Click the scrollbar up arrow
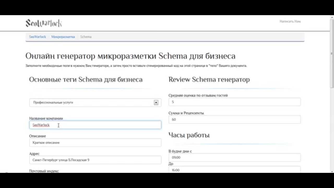Viewport: 334px width, 188px height. (332, 17)
